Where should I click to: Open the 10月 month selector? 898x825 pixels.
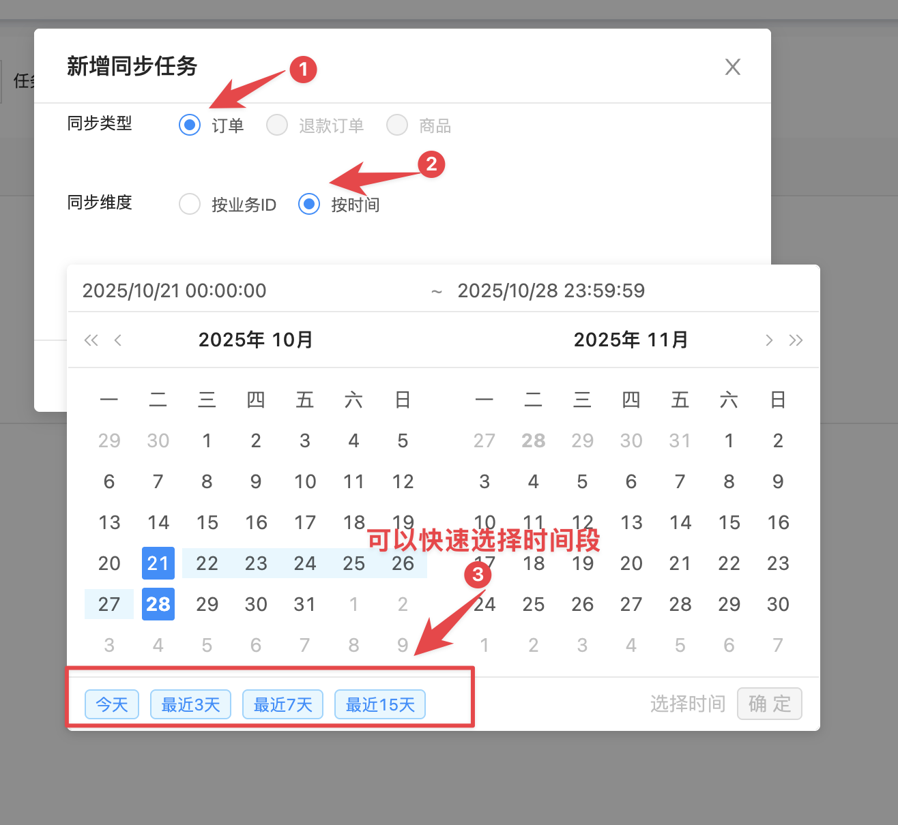(293, 340)
